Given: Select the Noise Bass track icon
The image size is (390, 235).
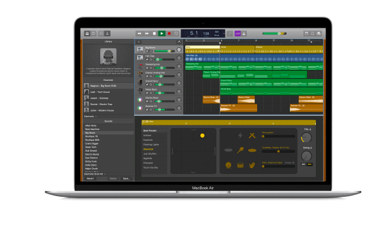Looking at the screenshot, I should click(140, 91).
